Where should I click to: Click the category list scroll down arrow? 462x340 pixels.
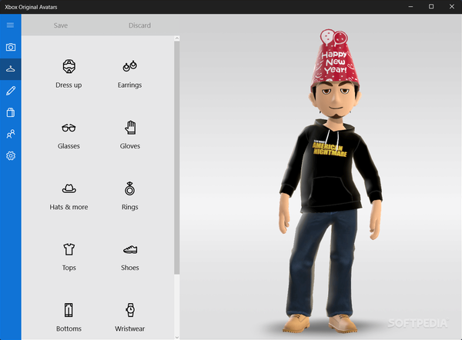pyautogui.click(x=177, y=338)
